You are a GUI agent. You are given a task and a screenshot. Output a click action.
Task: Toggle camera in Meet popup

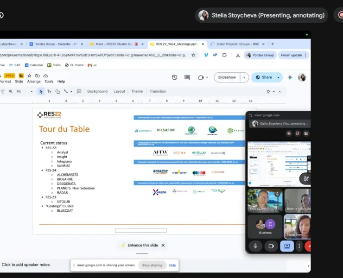(x=271, y=246)
